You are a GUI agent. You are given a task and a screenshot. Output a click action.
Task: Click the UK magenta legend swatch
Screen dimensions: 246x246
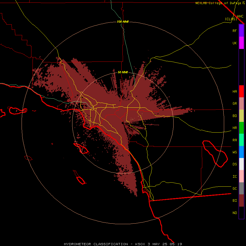click(x=241, y=43)
